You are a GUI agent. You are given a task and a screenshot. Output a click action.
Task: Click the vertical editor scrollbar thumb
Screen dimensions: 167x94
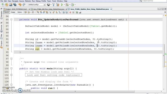point(164,55)
